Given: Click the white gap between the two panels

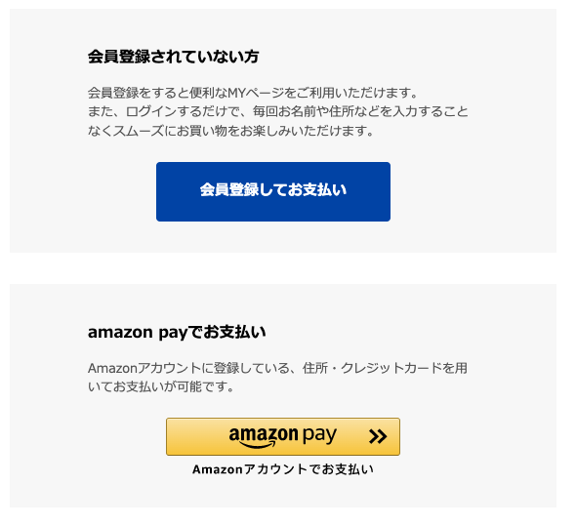Looking at the screenshot, I should pyautogui.click(x=283, y=268).
